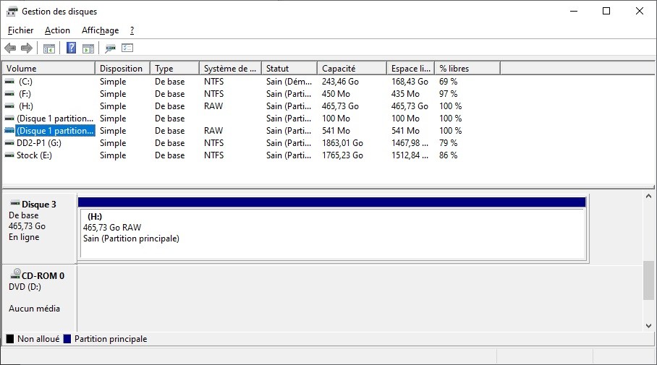This screenshot has height=365, width=657.
Task: Click the Forward arrow toolbar icon
Action: coord(27,48)
